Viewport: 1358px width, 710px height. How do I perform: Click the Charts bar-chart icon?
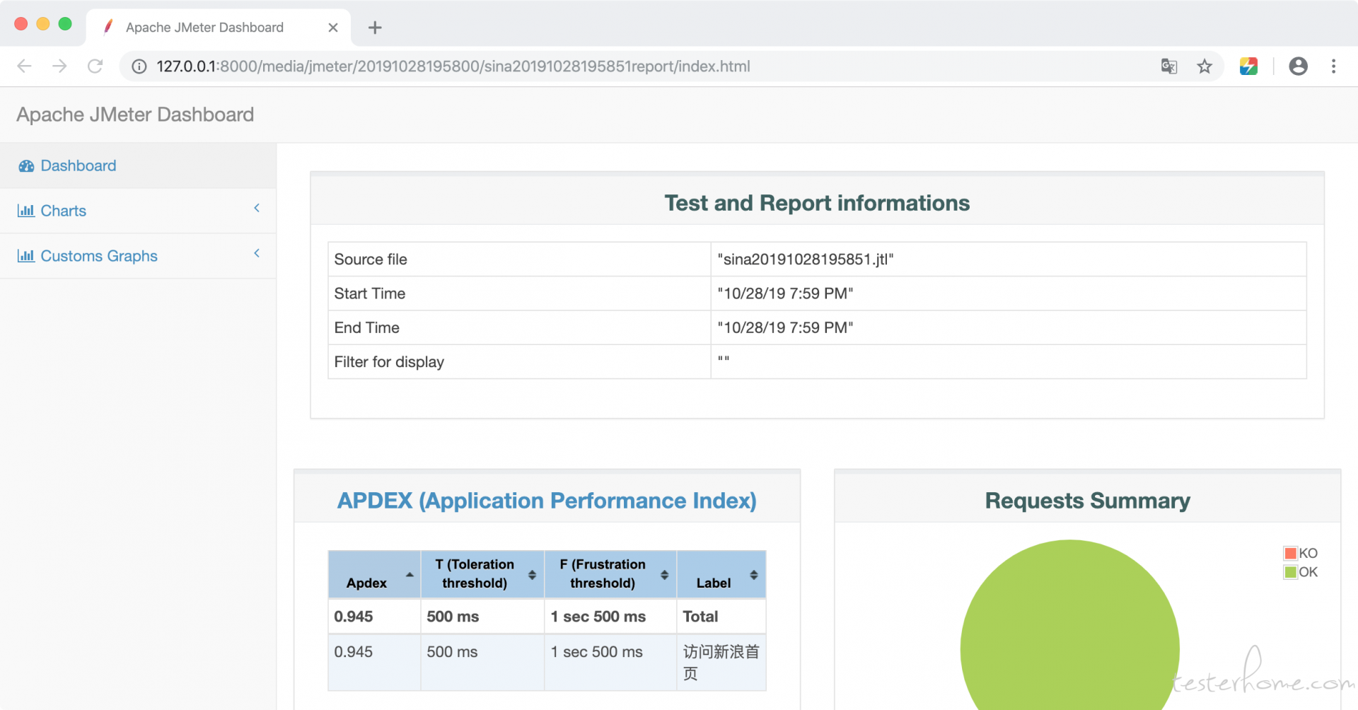[26, 211]
